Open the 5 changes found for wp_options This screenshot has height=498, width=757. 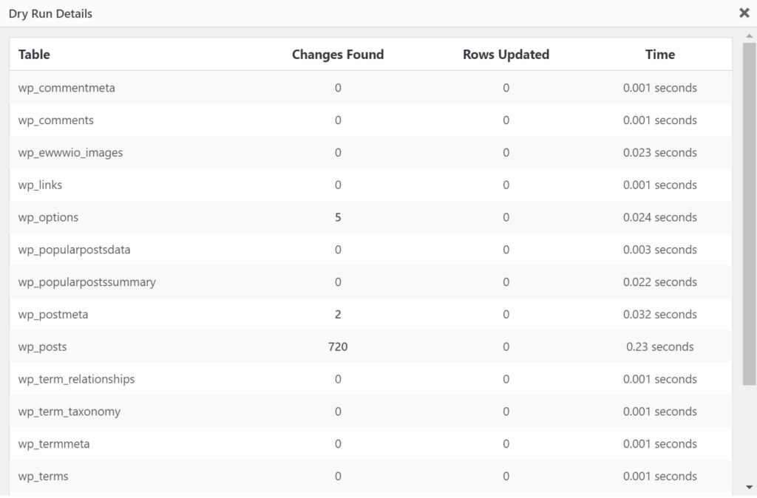click(x=338, y=218)
